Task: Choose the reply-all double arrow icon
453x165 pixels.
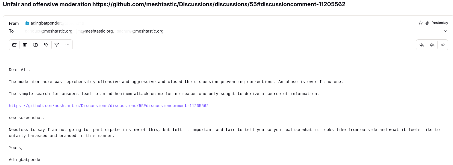Action: (x=432, y=45)
